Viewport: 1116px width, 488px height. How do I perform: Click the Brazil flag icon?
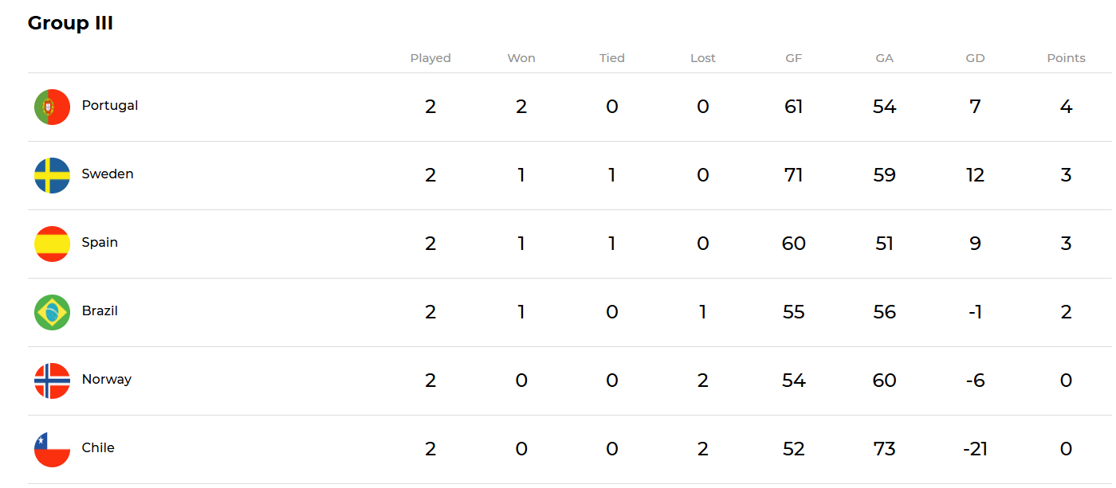tap(52, 312)
